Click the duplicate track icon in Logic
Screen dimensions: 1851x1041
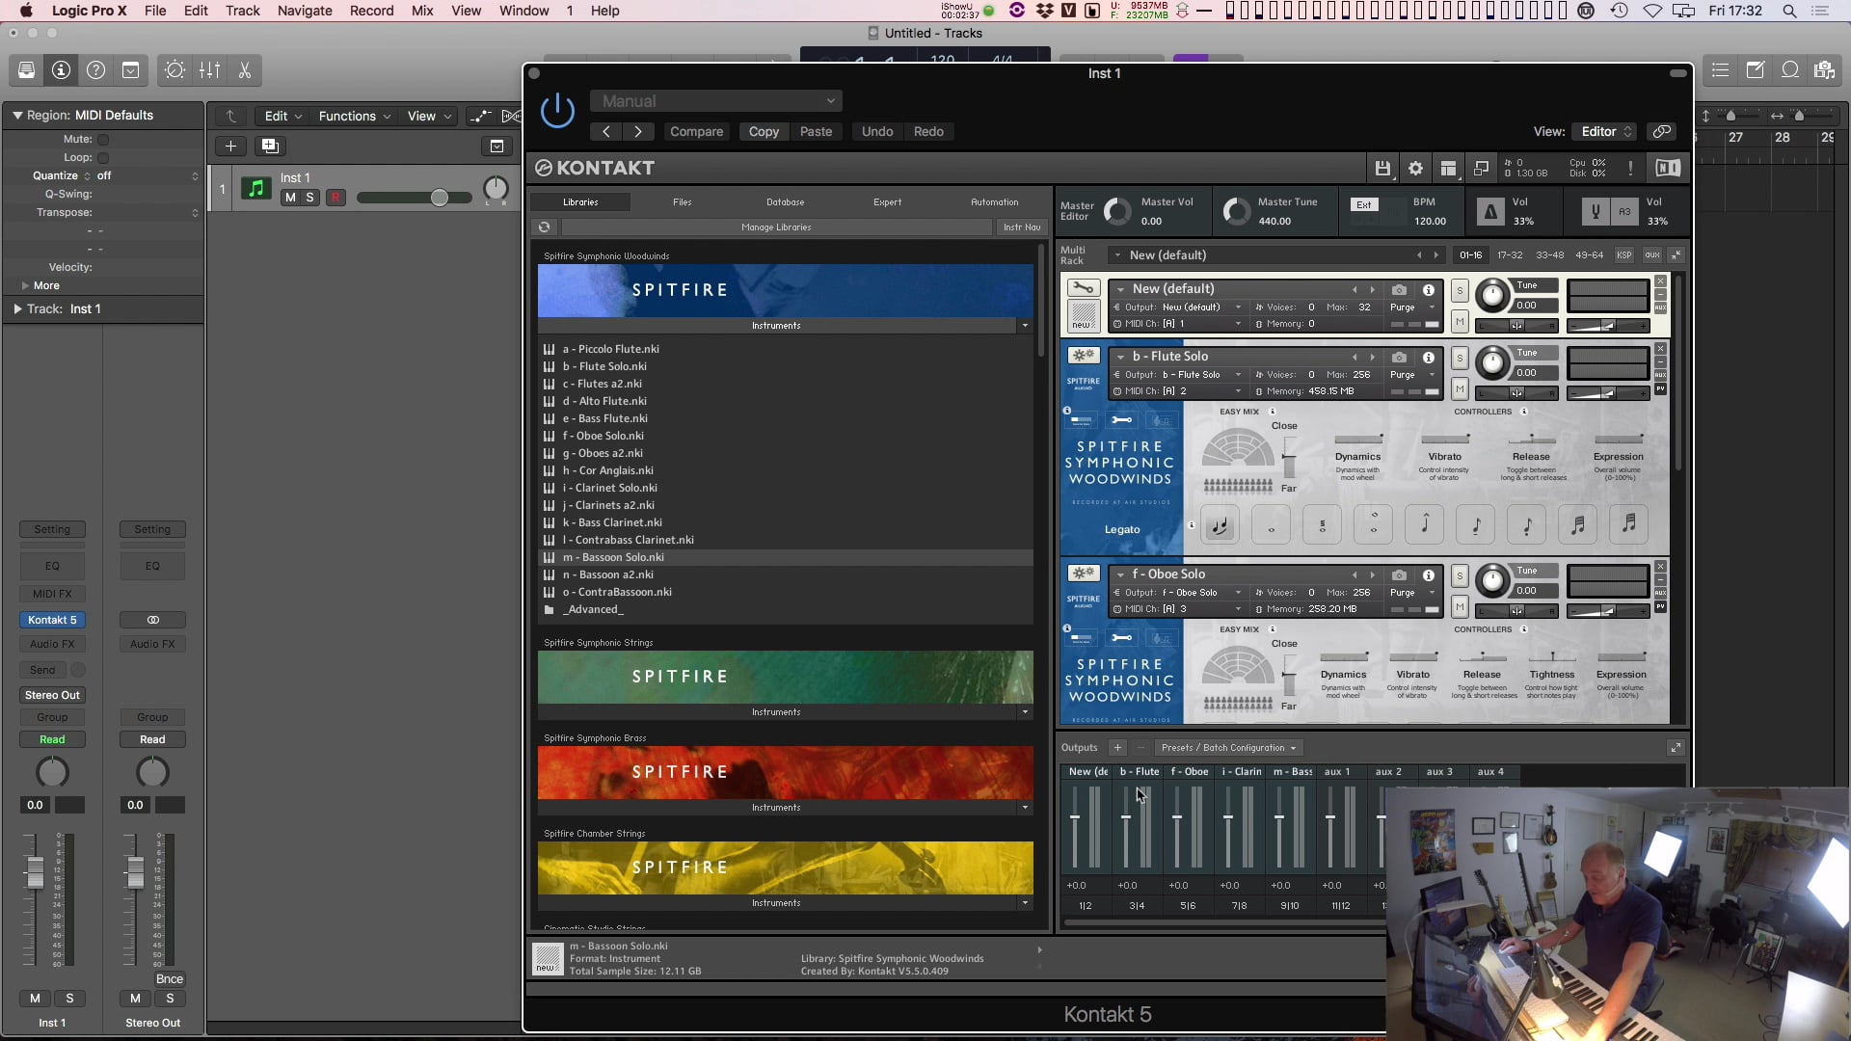[x=270, y=147]
